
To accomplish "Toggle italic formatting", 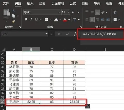I will click(31, 19).
